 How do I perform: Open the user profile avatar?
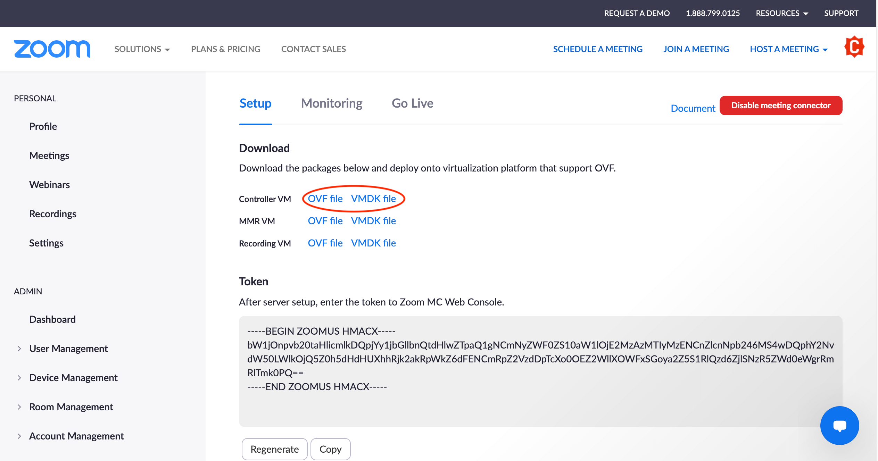click(854, 47)
